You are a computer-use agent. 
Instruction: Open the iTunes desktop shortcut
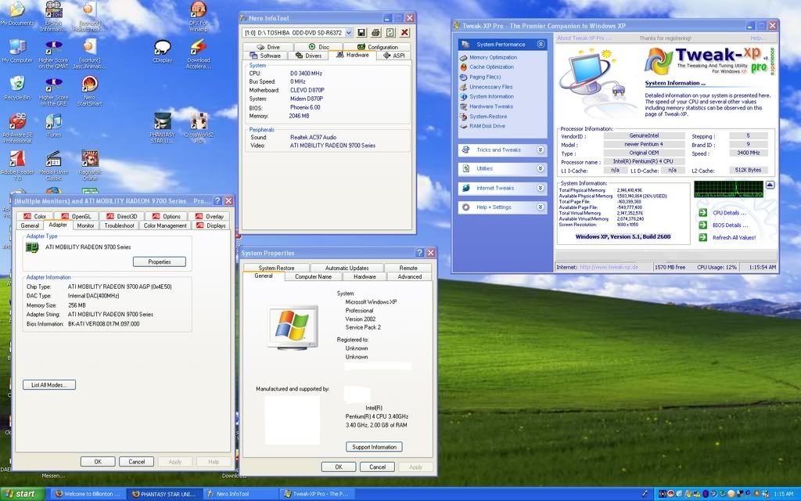tap(54, 126)
